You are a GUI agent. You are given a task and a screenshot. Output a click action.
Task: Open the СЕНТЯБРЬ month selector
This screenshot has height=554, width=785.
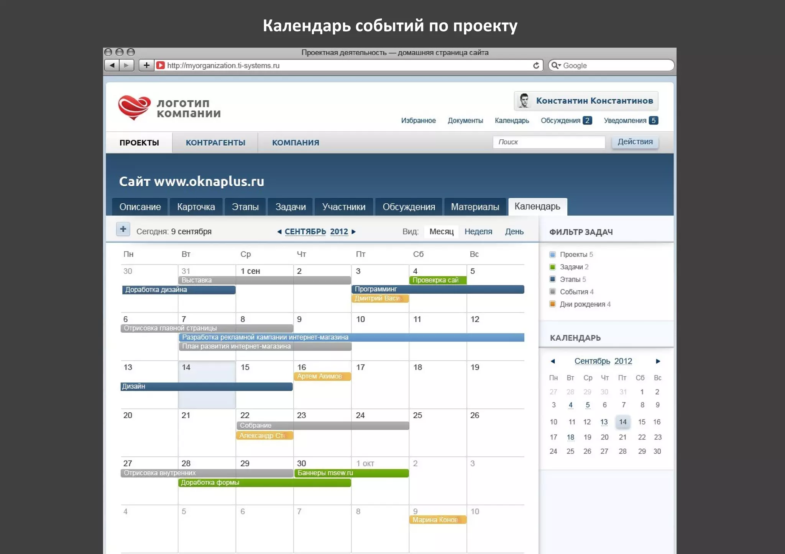click(305, 232)
